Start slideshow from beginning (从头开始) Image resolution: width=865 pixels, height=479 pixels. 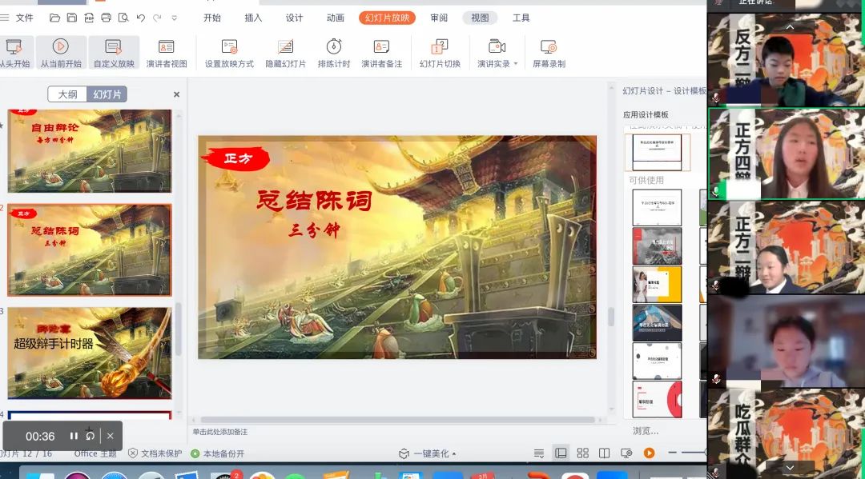click(14, 53)
